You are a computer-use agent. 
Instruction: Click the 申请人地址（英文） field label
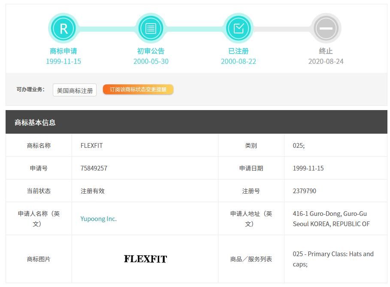pyautogui.click(x=251, y=219)
